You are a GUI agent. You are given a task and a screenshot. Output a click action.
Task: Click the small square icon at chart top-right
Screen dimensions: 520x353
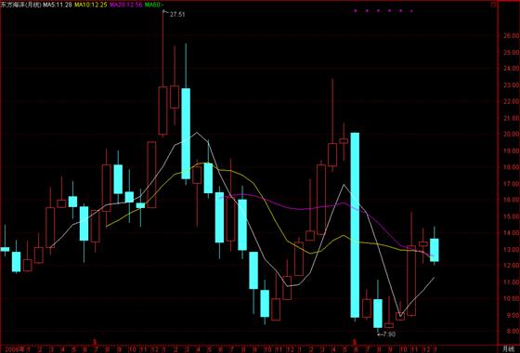pyautogui.click(x=494, y=5)
